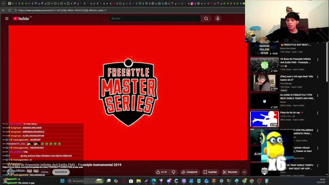
Task: Open the tab search dropdown chevron
Action: point(3,4)
